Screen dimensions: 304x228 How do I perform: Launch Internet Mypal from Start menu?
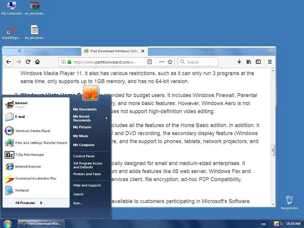(36, 105)
